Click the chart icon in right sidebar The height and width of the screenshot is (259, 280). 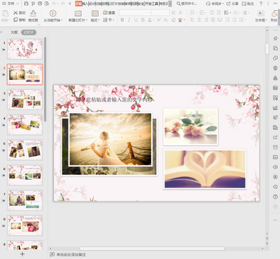275,107
